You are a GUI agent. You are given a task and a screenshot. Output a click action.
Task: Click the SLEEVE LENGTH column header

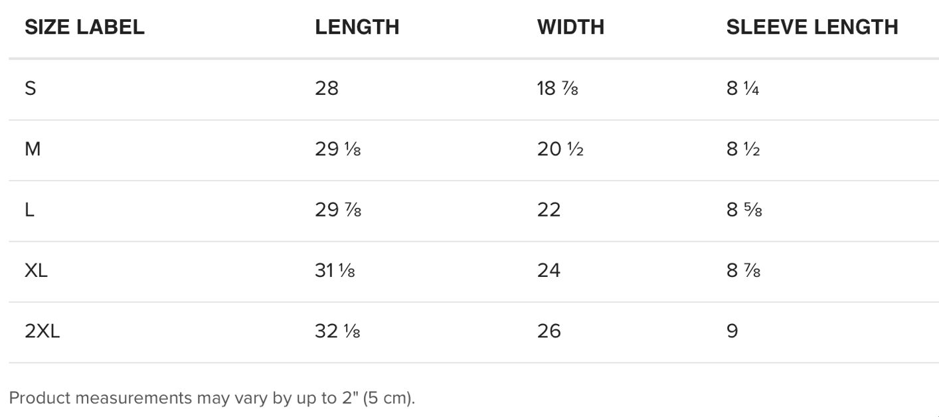811,27
